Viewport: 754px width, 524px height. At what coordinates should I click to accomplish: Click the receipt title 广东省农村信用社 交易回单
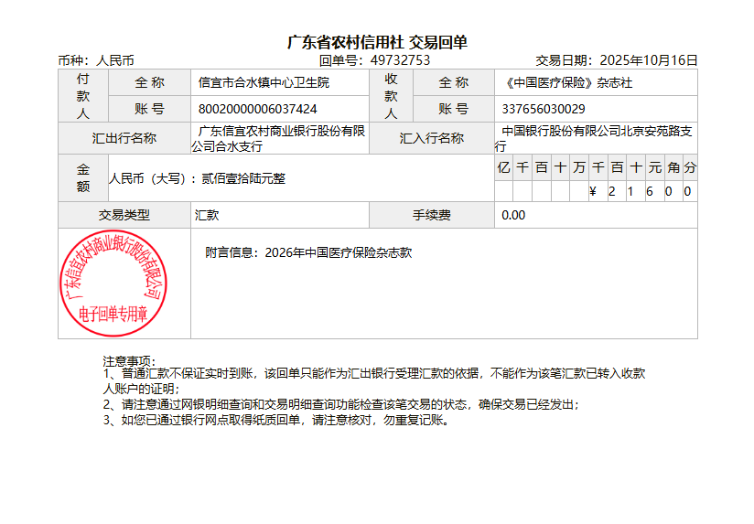[x=377, y=43]
